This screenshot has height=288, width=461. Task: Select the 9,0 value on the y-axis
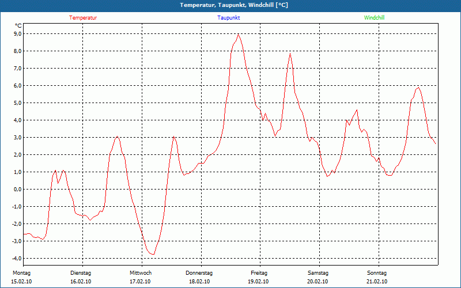[18, 34]
